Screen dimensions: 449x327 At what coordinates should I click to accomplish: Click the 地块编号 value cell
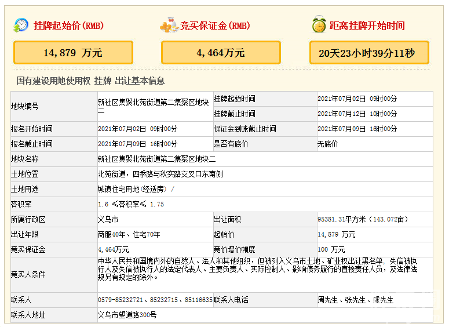(153, 106)
